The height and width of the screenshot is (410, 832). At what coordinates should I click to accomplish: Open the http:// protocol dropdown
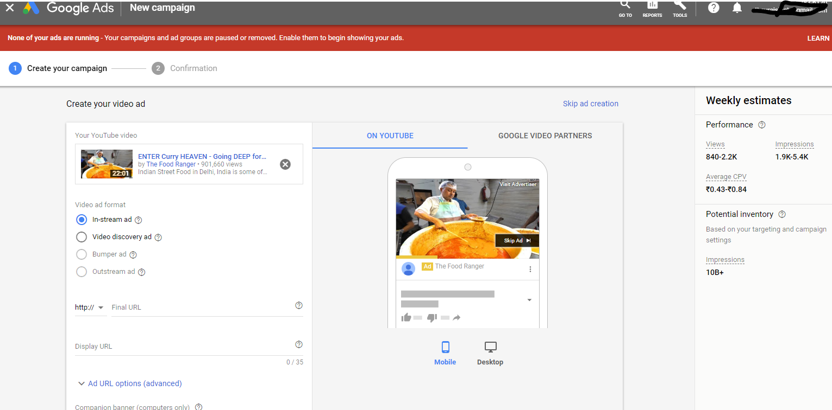pos(90,307)
